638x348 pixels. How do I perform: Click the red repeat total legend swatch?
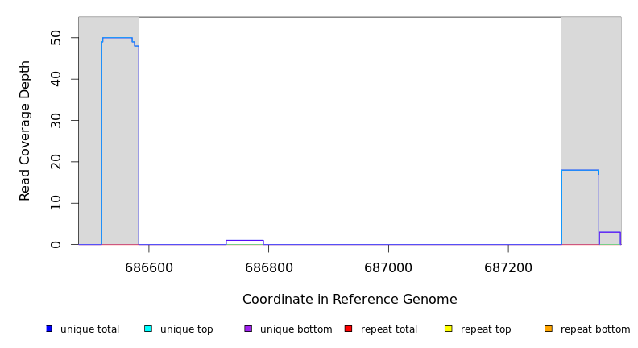click(x=348, y=329)
